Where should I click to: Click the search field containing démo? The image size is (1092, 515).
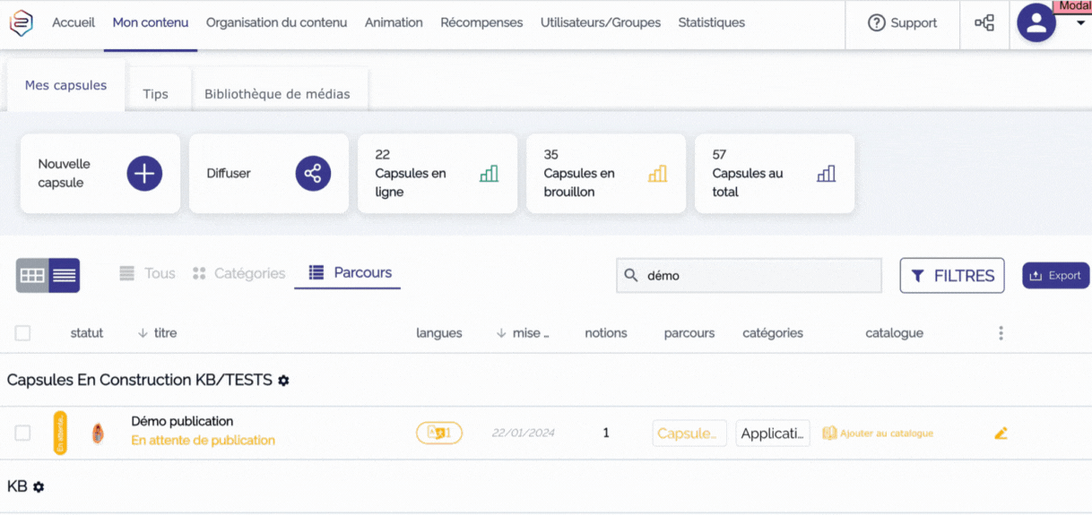pyautogui.click(x=749, y=276)
